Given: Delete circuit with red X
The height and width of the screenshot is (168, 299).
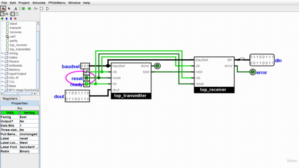Looking at the screenshot, I should click(x=15, y=19).
